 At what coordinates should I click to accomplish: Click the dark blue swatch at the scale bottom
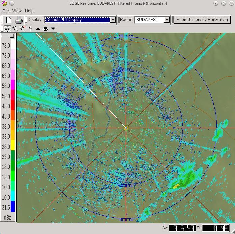(x=13, y=206)
